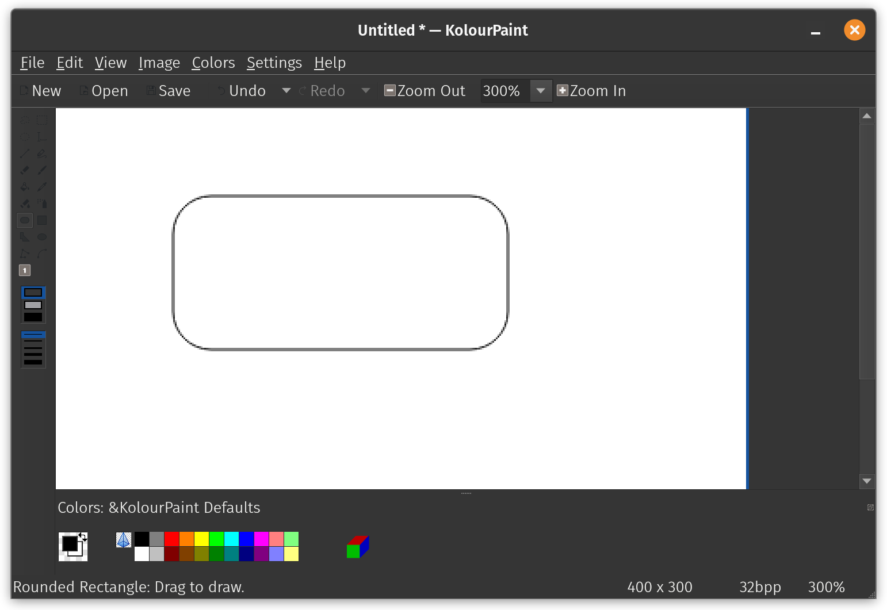Open the Help menu

tap(330, 63)
